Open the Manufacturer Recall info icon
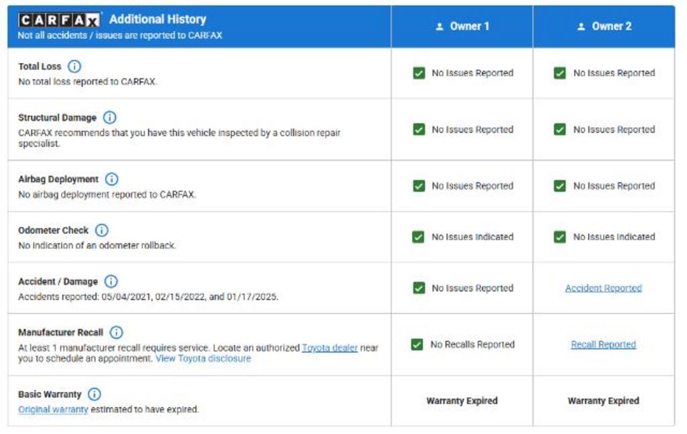Screen dimensions: 687x434 116,332
